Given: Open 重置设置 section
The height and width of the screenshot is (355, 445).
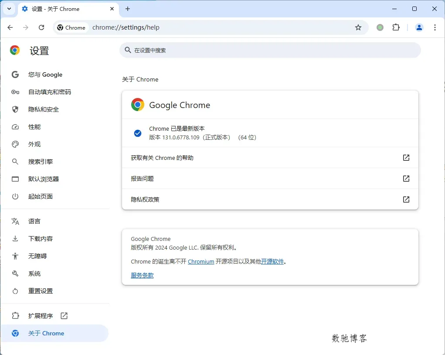Looking at the screenshot, I should tap(55, 291).
